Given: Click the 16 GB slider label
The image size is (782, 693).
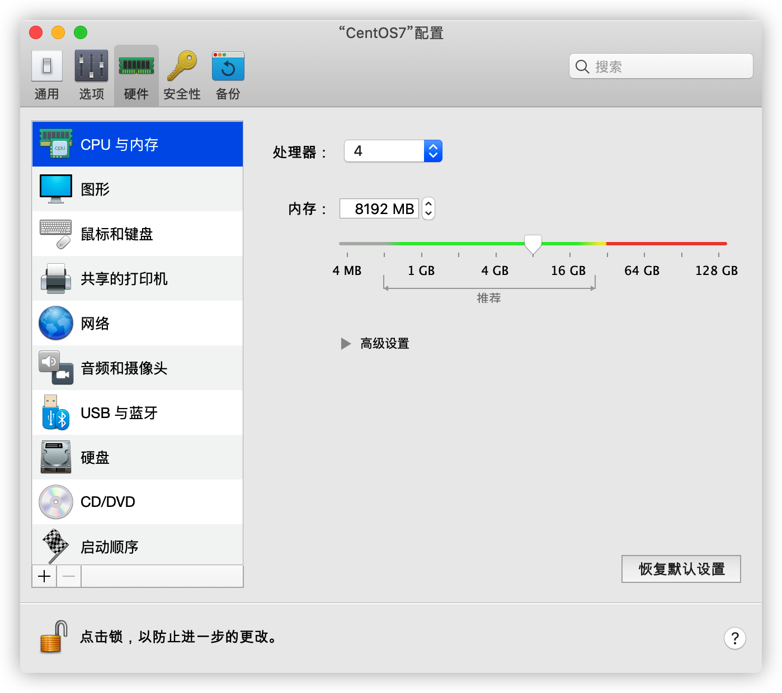Looking at the screenshot, I should (568, 270).
